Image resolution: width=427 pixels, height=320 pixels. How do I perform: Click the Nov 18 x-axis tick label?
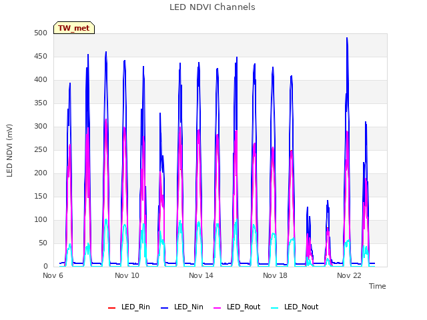[275, 275]
